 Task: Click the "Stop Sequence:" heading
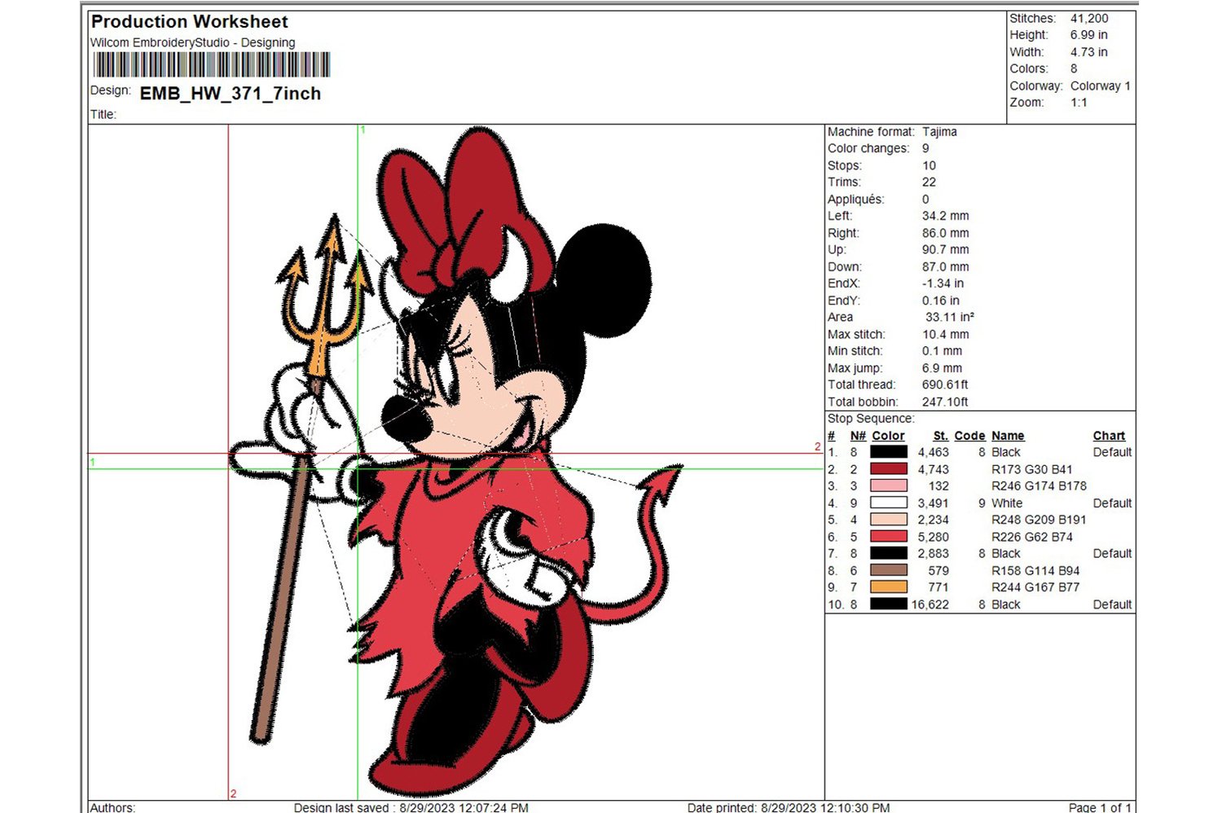[871, 419]
